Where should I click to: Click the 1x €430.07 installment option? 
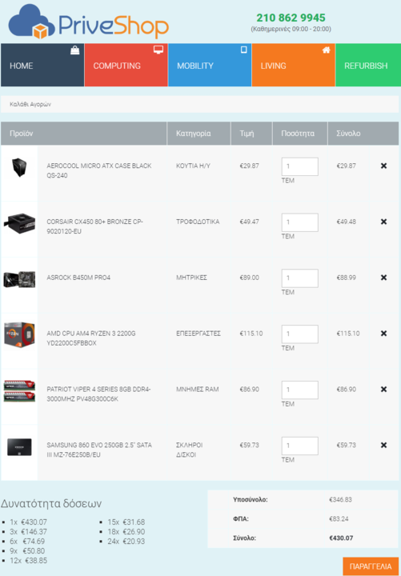click(28, 522)
